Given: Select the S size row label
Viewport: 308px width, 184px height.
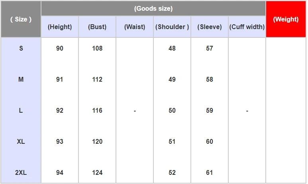Looking at the screenshot, I should click(21, 48).
